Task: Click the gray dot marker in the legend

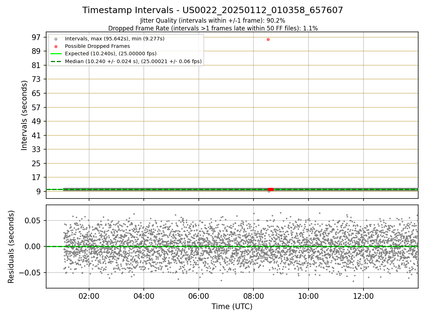Action: [x=56, y=39]
